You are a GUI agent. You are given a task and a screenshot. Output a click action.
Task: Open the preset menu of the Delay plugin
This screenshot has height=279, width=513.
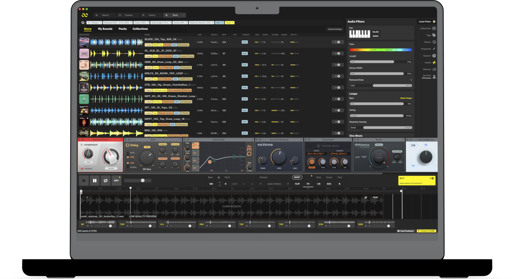(129, 139)
